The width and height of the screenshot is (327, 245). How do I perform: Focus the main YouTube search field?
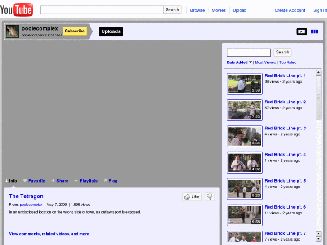click(102, 10)
